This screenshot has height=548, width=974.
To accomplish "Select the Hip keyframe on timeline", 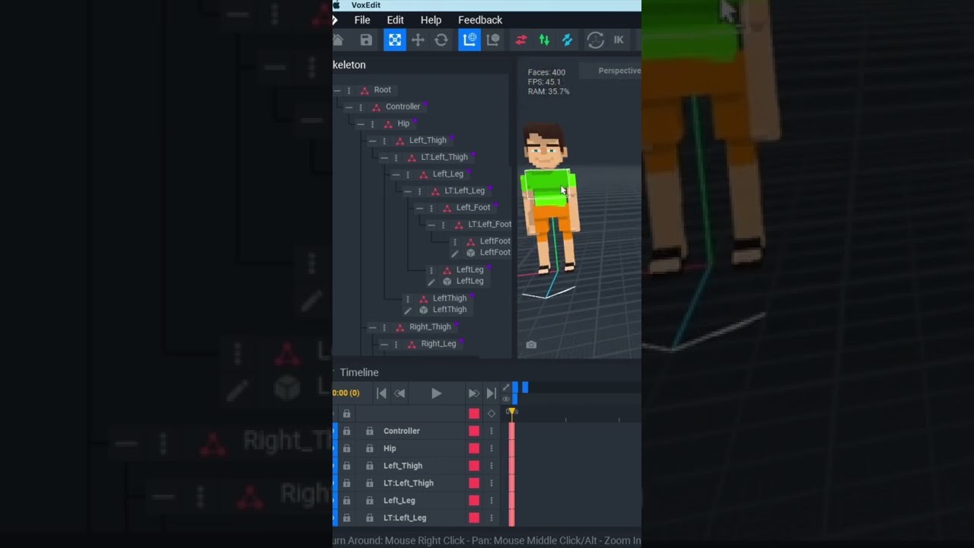I will (511, 448).
